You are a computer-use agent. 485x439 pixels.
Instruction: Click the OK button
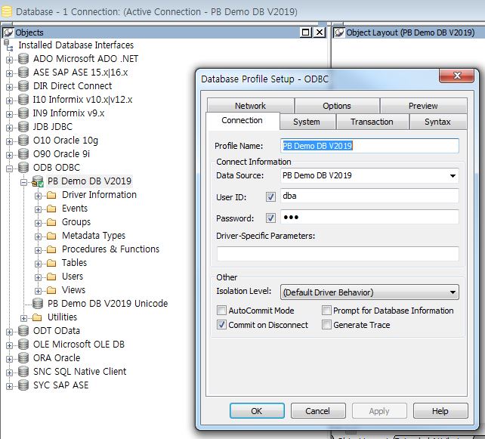coord(257,411)
